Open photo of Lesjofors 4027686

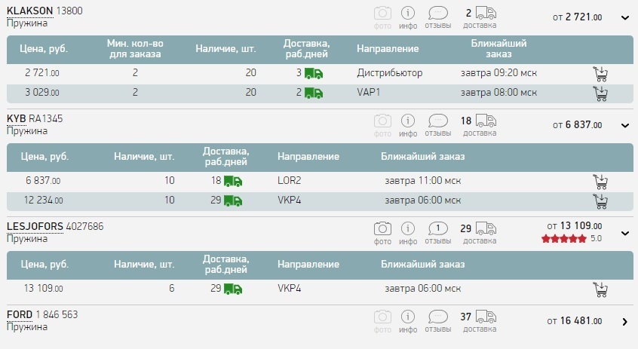[x=383, y=232]
